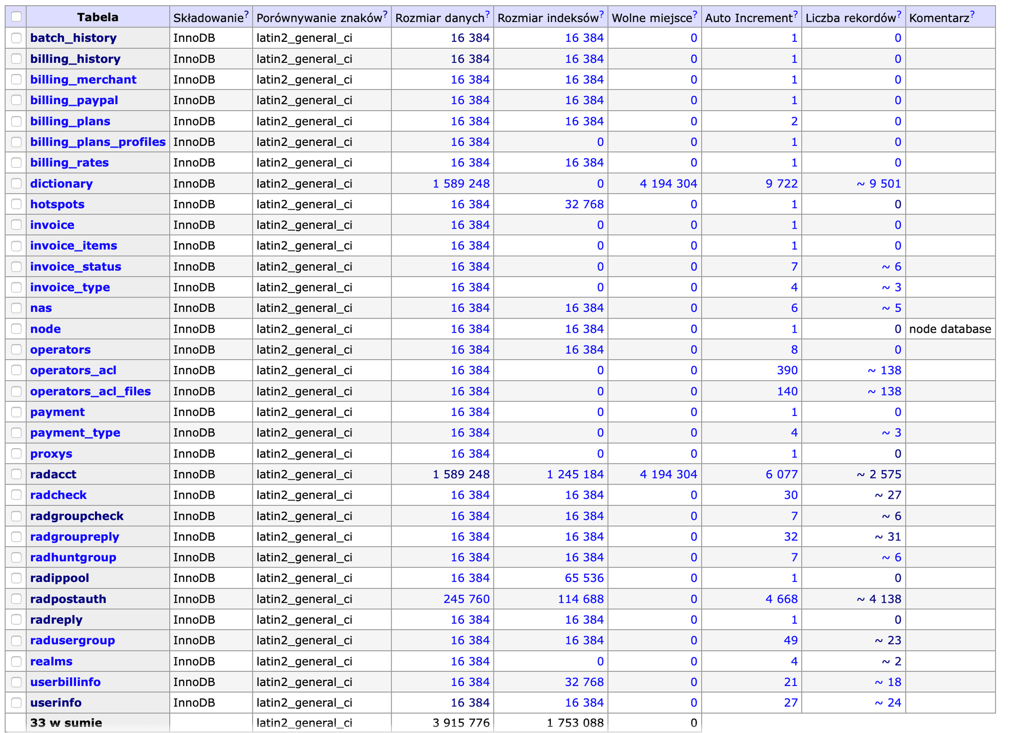This screenshot has width=1020, height=733.
Task: Select the checkbox for dictionary row
Action: point(16,183)
